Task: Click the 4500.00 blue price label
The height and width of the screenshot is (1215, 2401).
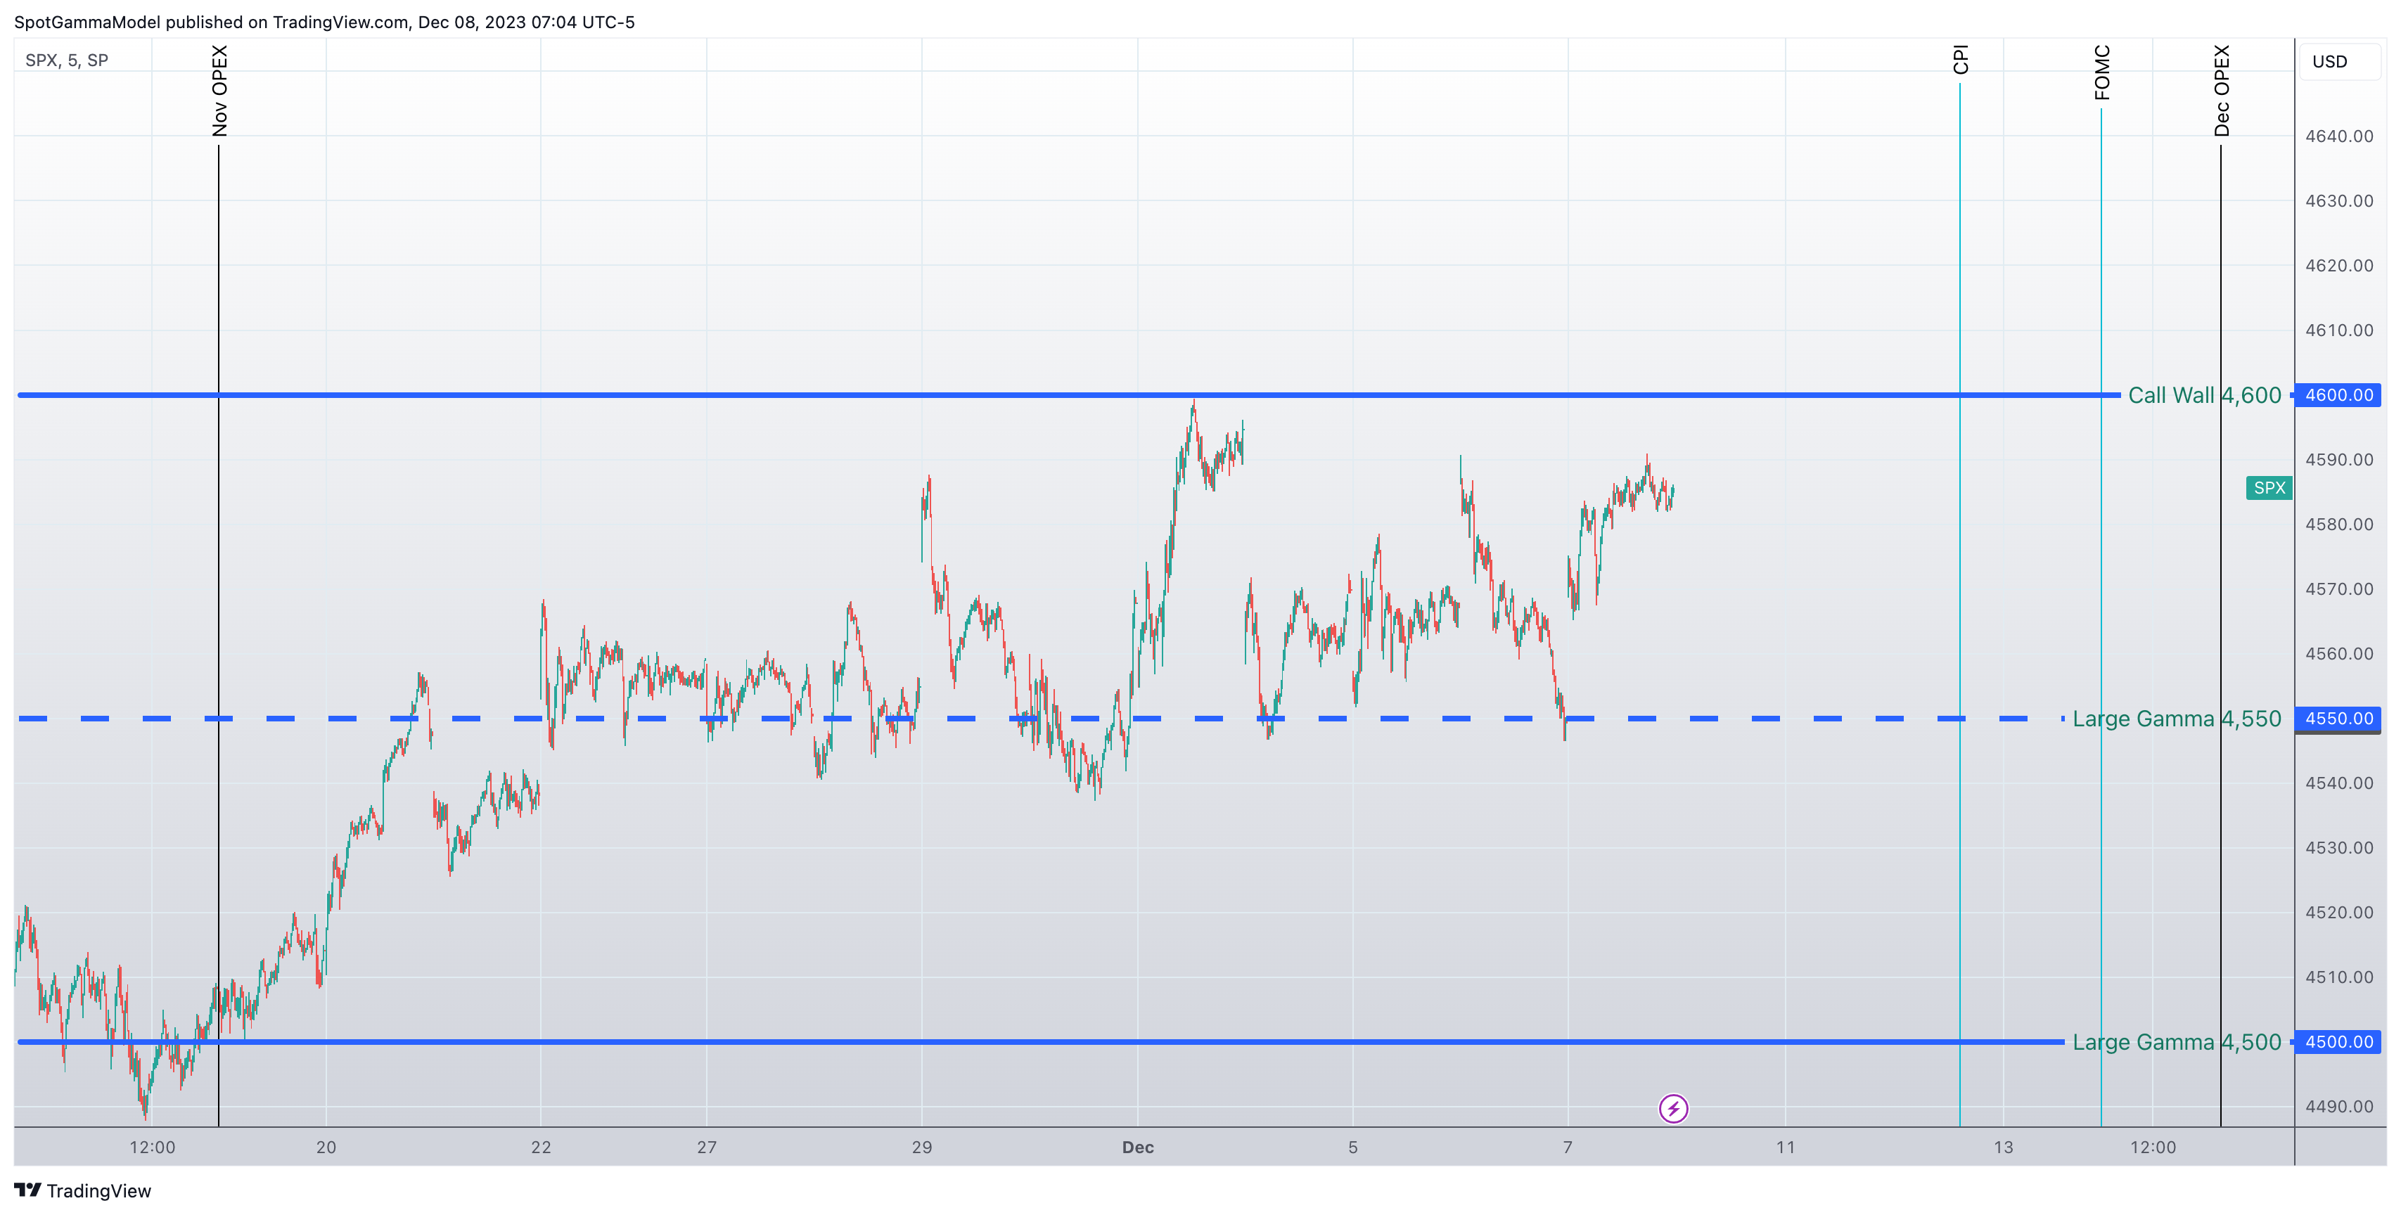Action: [2338, 1042]
